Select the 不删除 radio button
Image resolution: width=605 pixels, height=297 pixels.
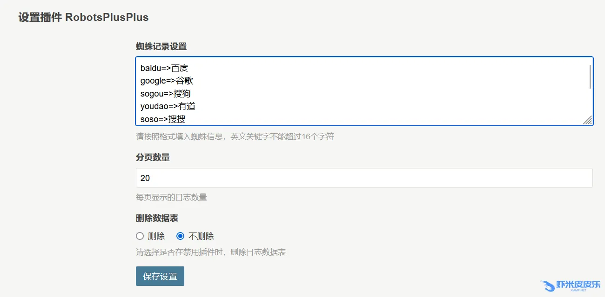pyautogui.click(x=181, y=236)
